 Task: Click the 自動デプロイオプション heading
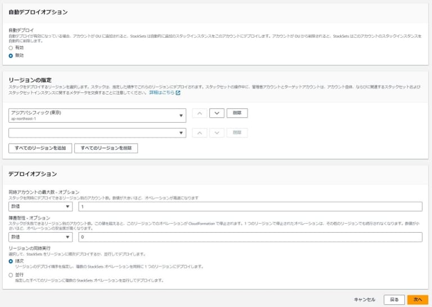click(x=38, y=12)
